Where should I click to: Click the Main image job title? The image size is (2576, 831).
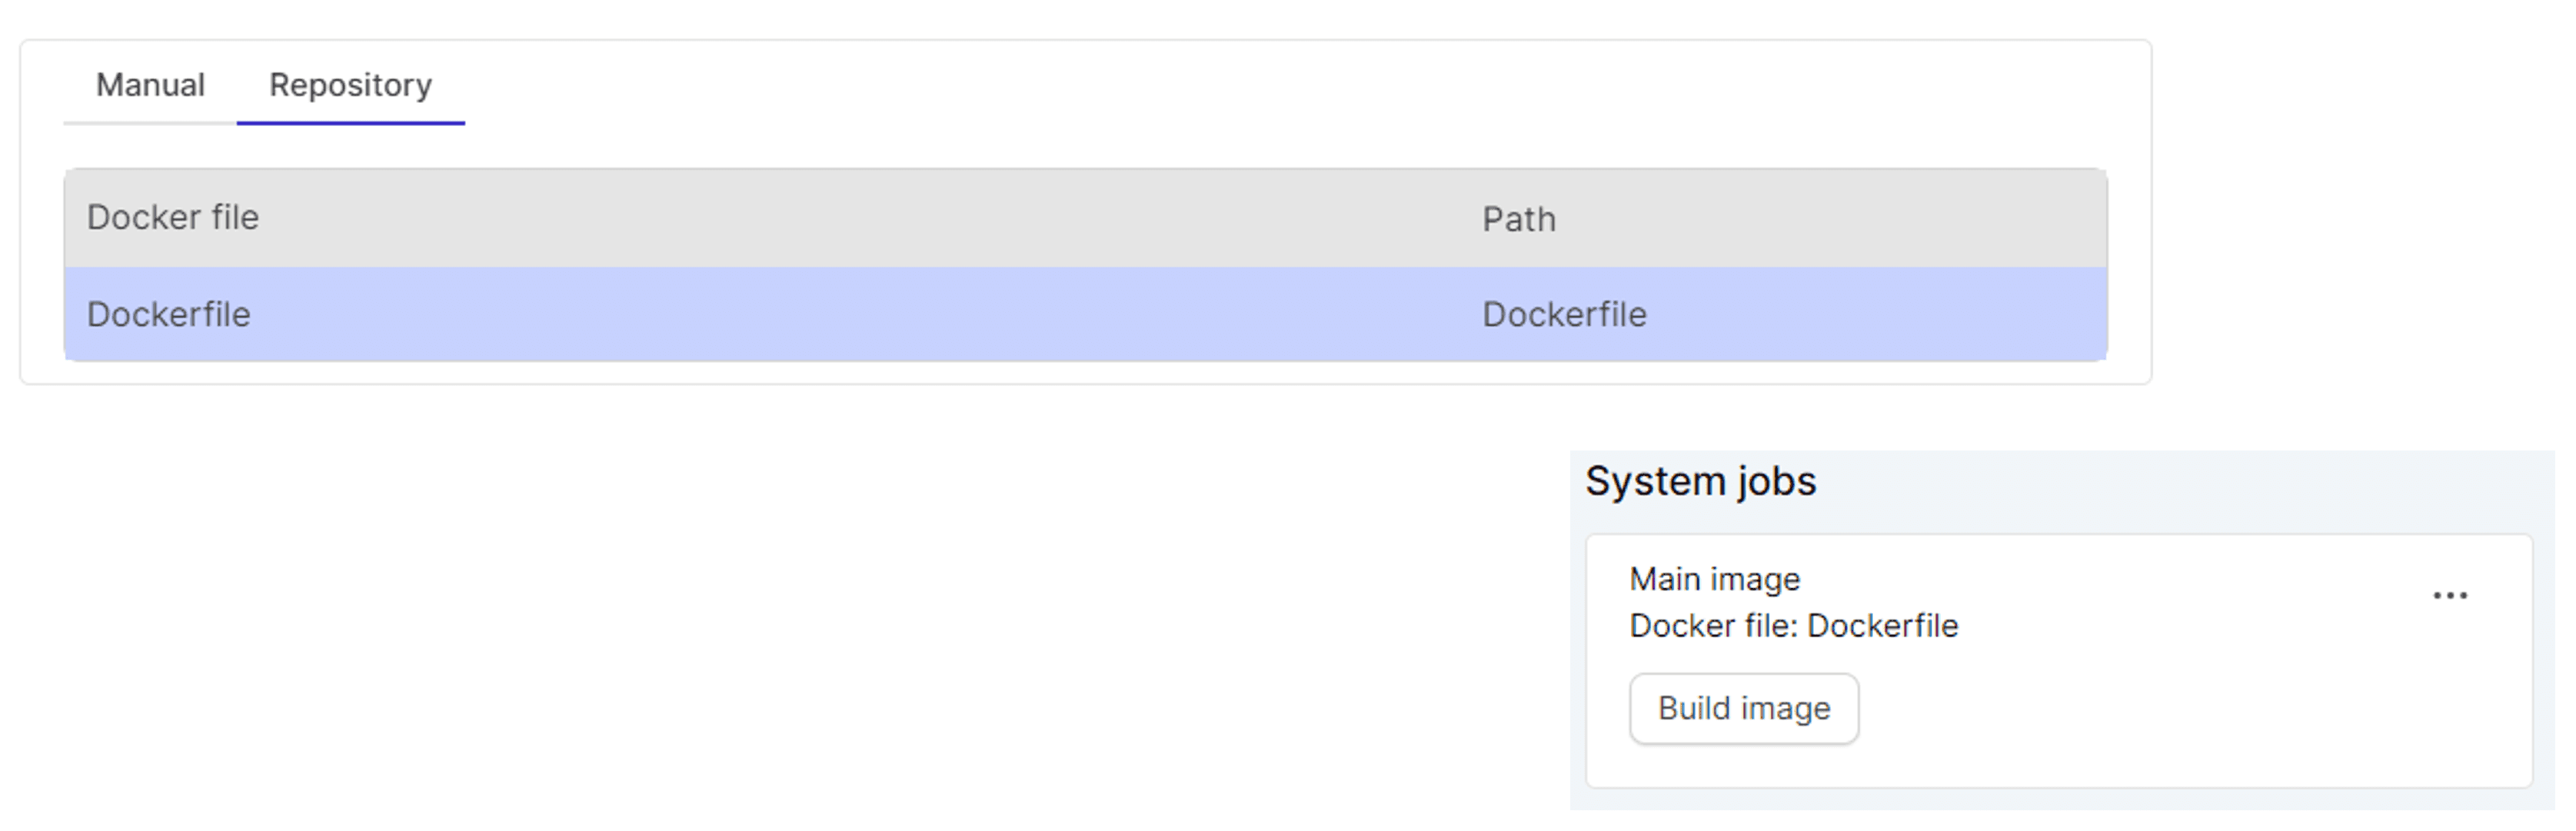(x=1714, y=579)
